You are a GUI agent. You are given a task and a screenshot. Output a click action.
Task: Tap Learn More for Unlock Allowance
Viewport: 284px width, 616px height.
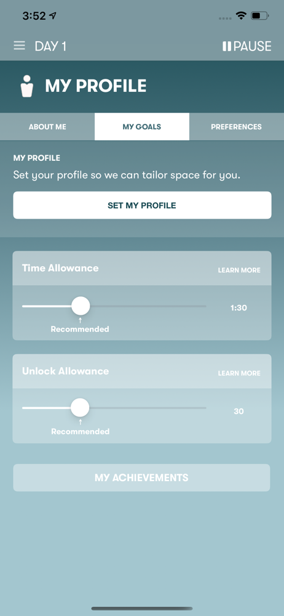(239, 373)
